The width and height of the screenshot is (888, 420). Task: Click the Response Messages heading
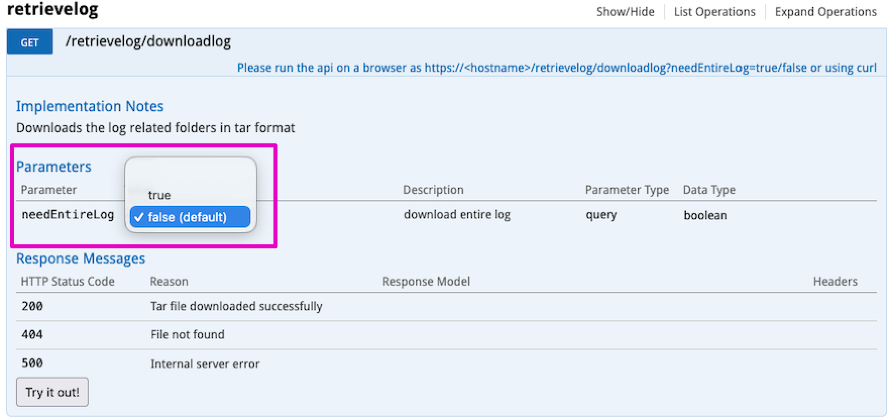click(x=81, y=259)
